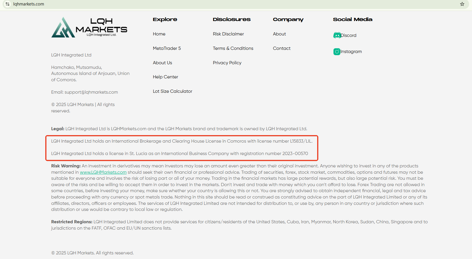Image resolution: width=472 pixels, height=259 pixels.
Task: Click the registration number 2023-00570 text
Action: pos(295,154)
